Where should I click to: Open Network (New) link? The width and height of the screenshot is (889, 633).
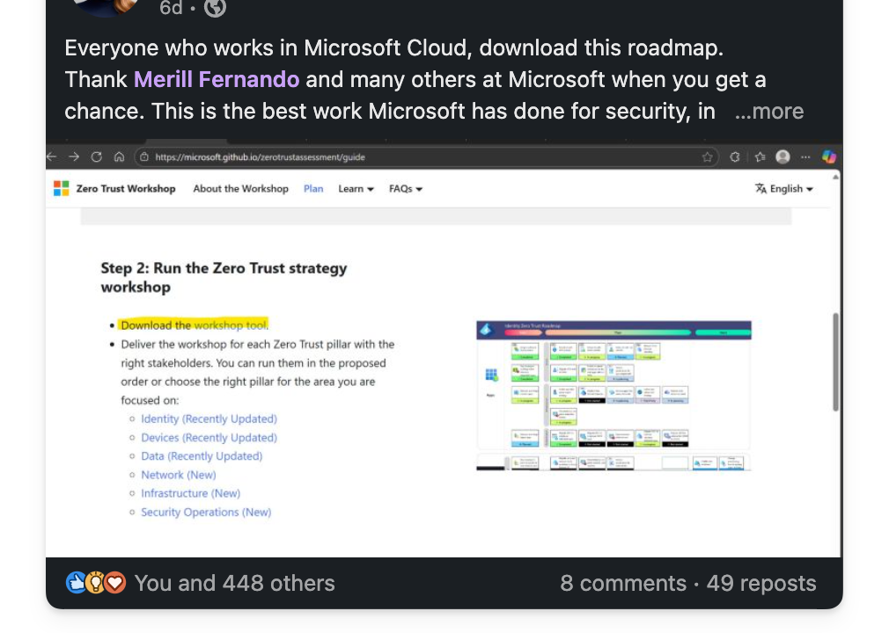[179, 475]
